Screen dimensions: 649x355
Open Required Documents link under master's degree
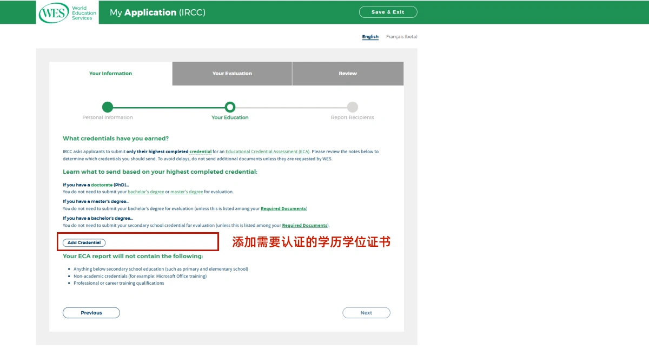283,209
